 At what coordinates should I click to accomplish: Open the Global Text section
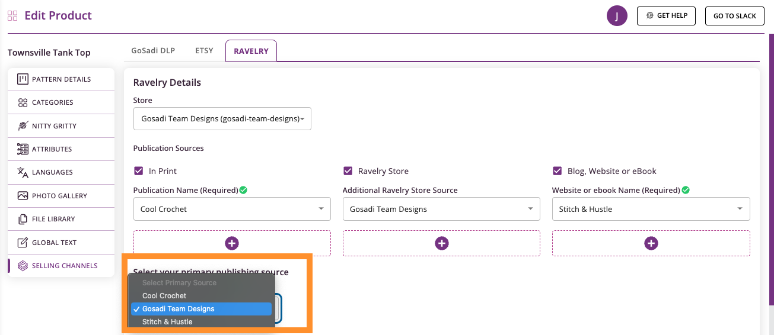pyautogui.click(x=61, y=243)
